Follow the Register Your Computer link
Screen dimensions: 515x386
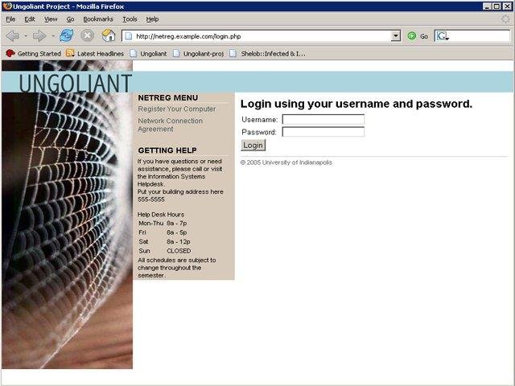coord(177,109)
